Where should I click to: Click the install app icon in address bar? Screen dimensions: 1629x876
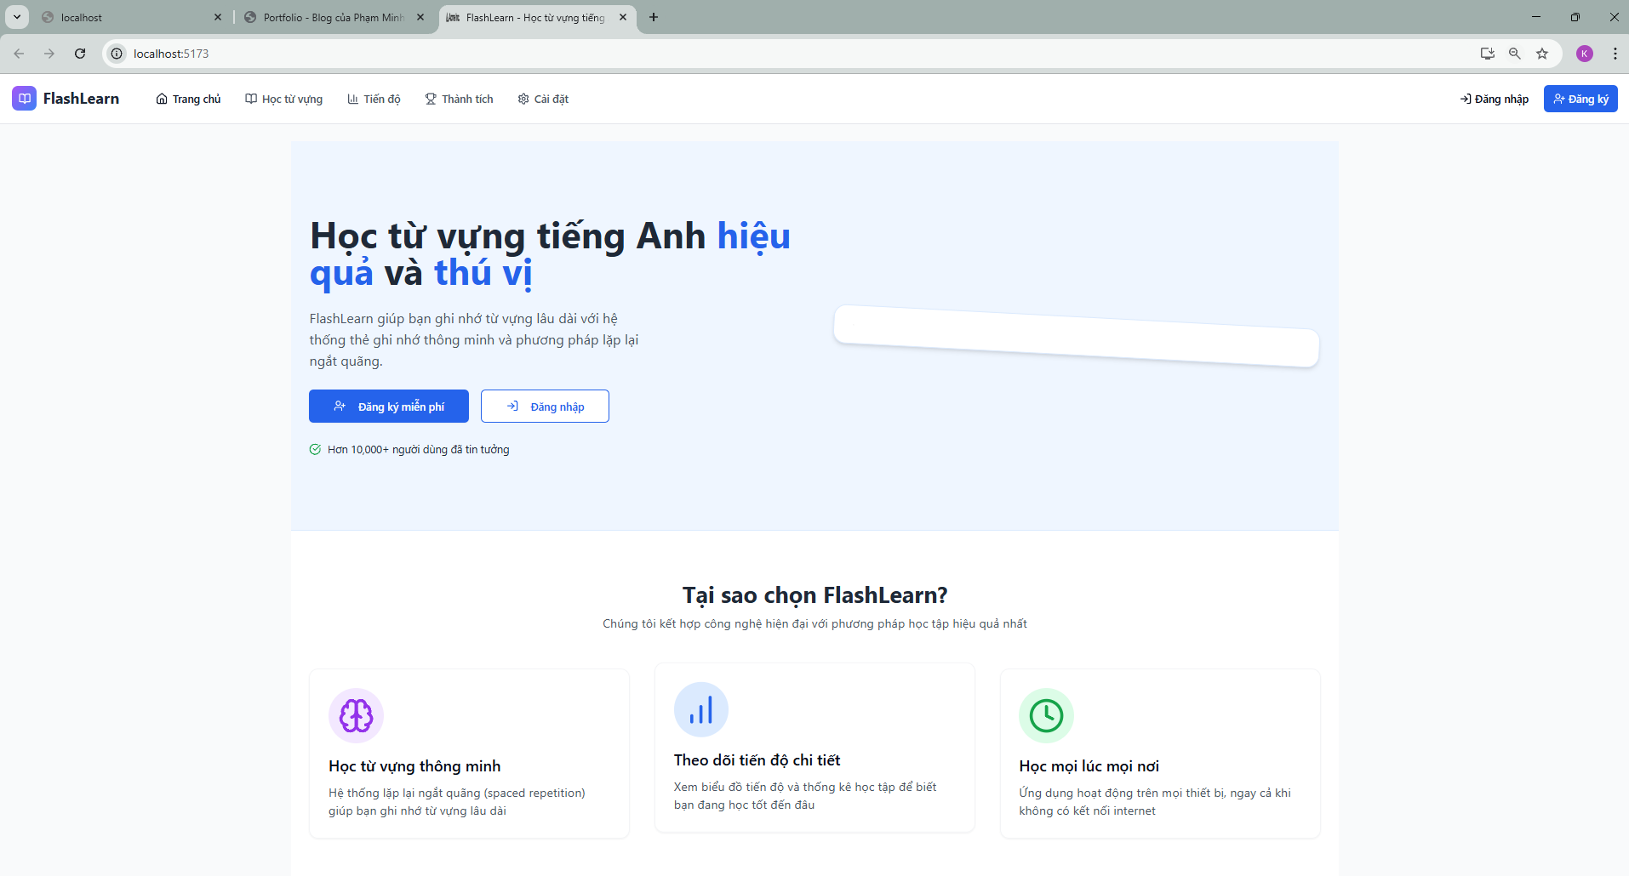click(x=1487, y=54)
